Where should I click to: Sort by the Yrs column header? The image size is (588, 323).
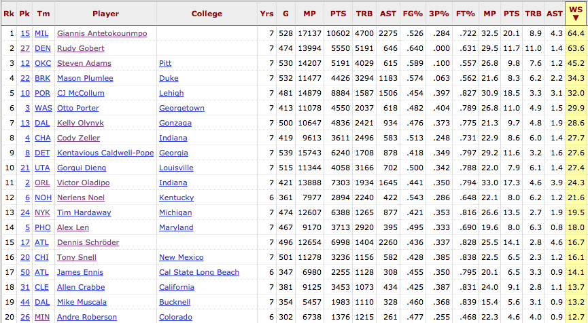click(266, 14)
